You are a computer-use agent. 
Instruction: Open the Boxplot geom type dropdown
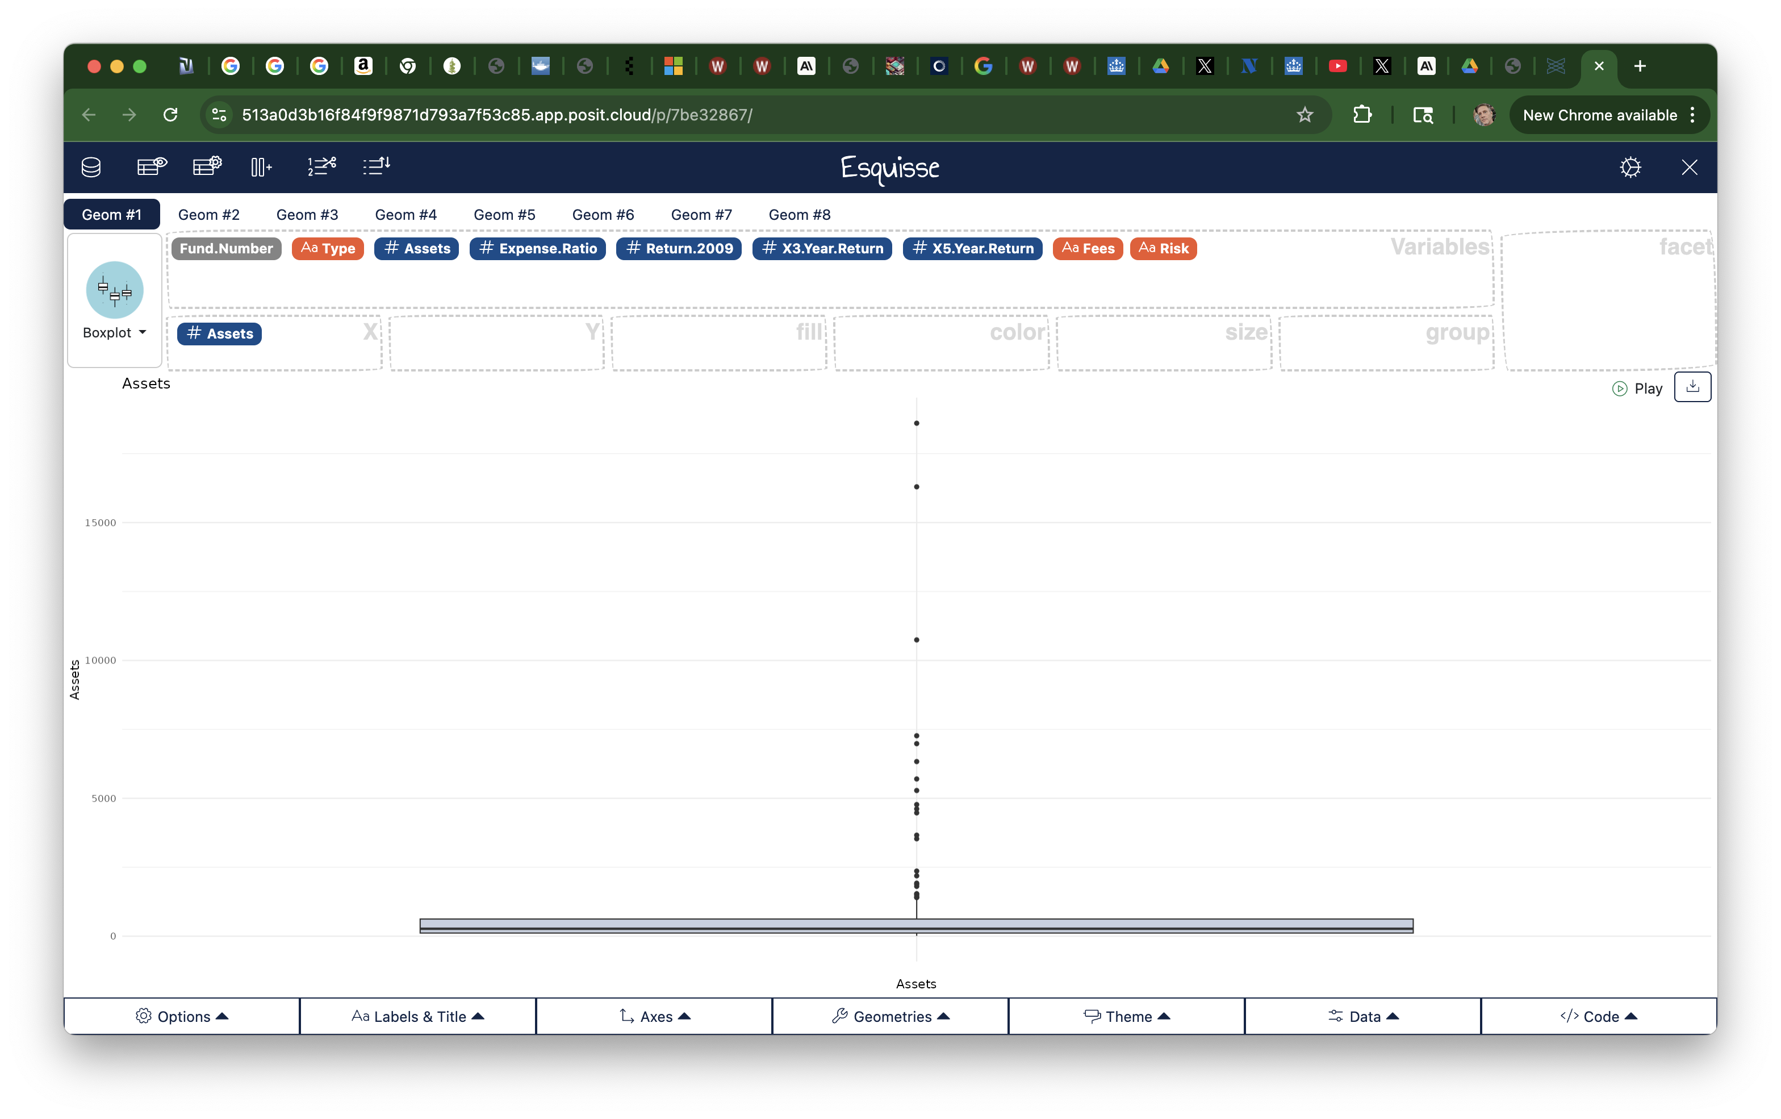point(115,333)
